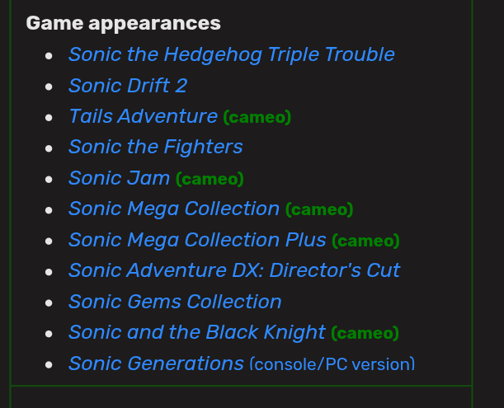Click the cameo label after Sonic Mega Collection
Image resolution: width=504 pixels, height=408 pixels.
click(x=319, y=210)
